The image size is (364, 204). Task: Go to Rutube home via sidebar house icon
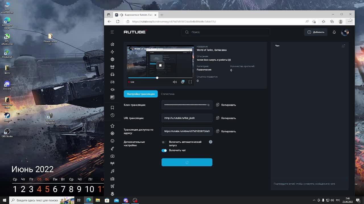coord(112,44)
